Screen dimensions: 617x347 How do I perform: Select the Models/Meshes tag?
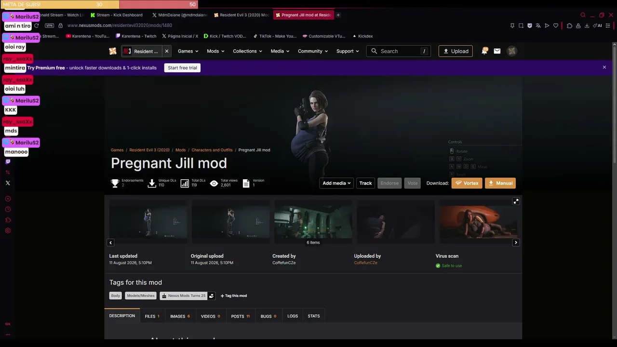point(141,295)
